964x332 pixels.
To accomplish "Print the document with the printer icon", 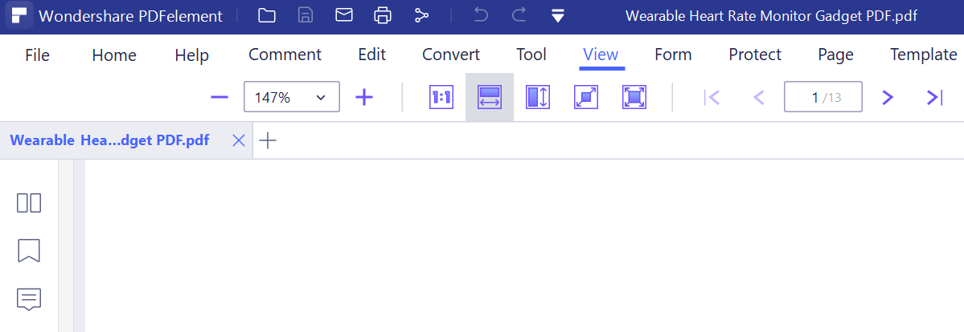I will coord(383,16).
